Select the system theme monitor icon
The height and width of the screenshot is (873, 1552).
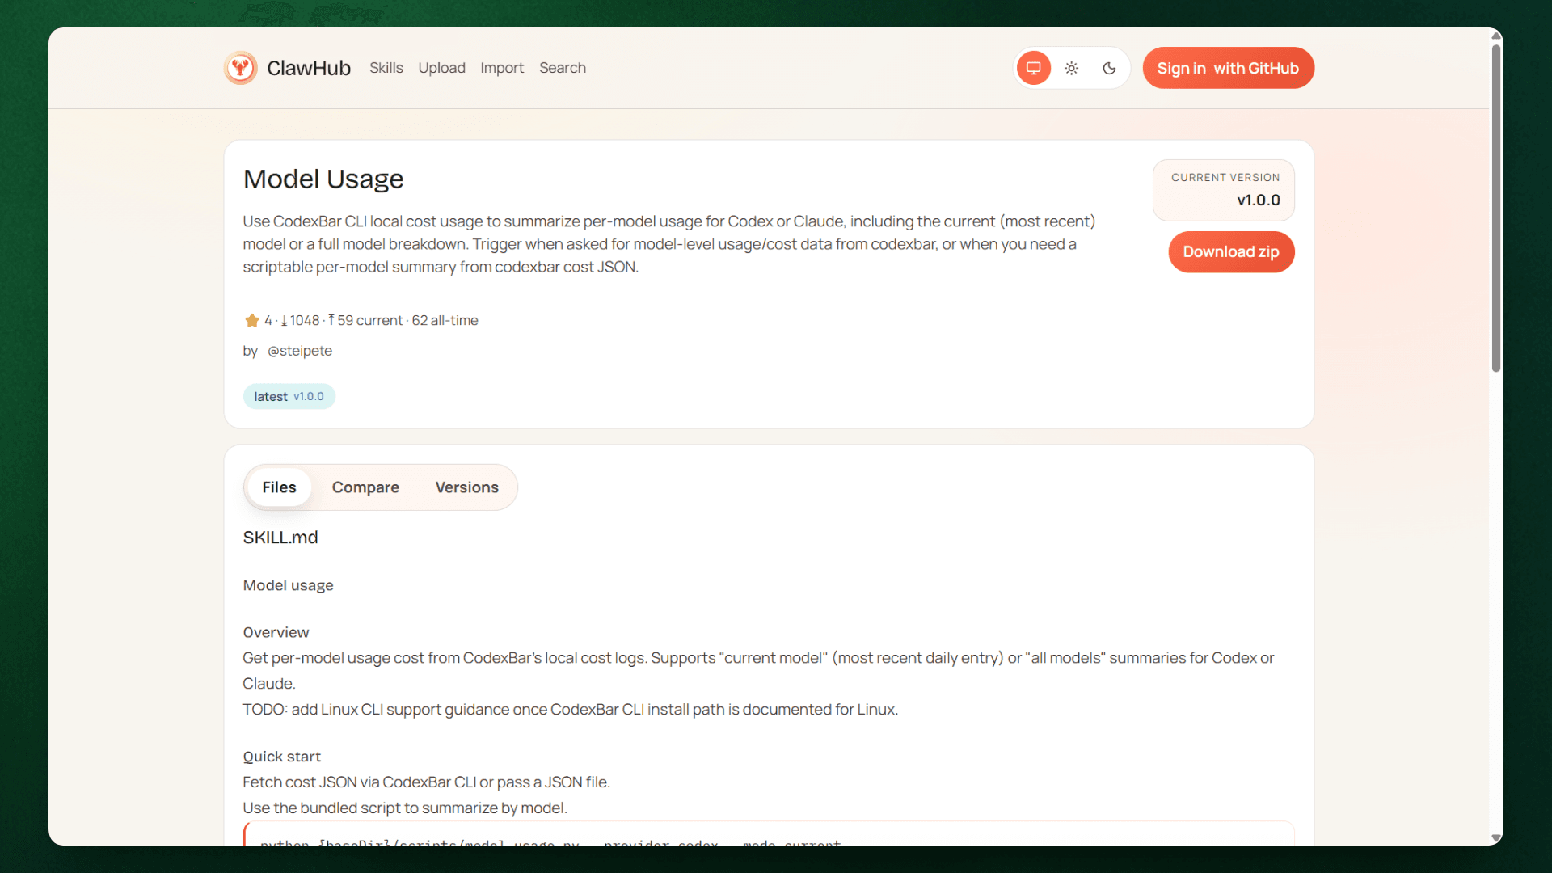pyautogui.click(x=1033, y=68)
